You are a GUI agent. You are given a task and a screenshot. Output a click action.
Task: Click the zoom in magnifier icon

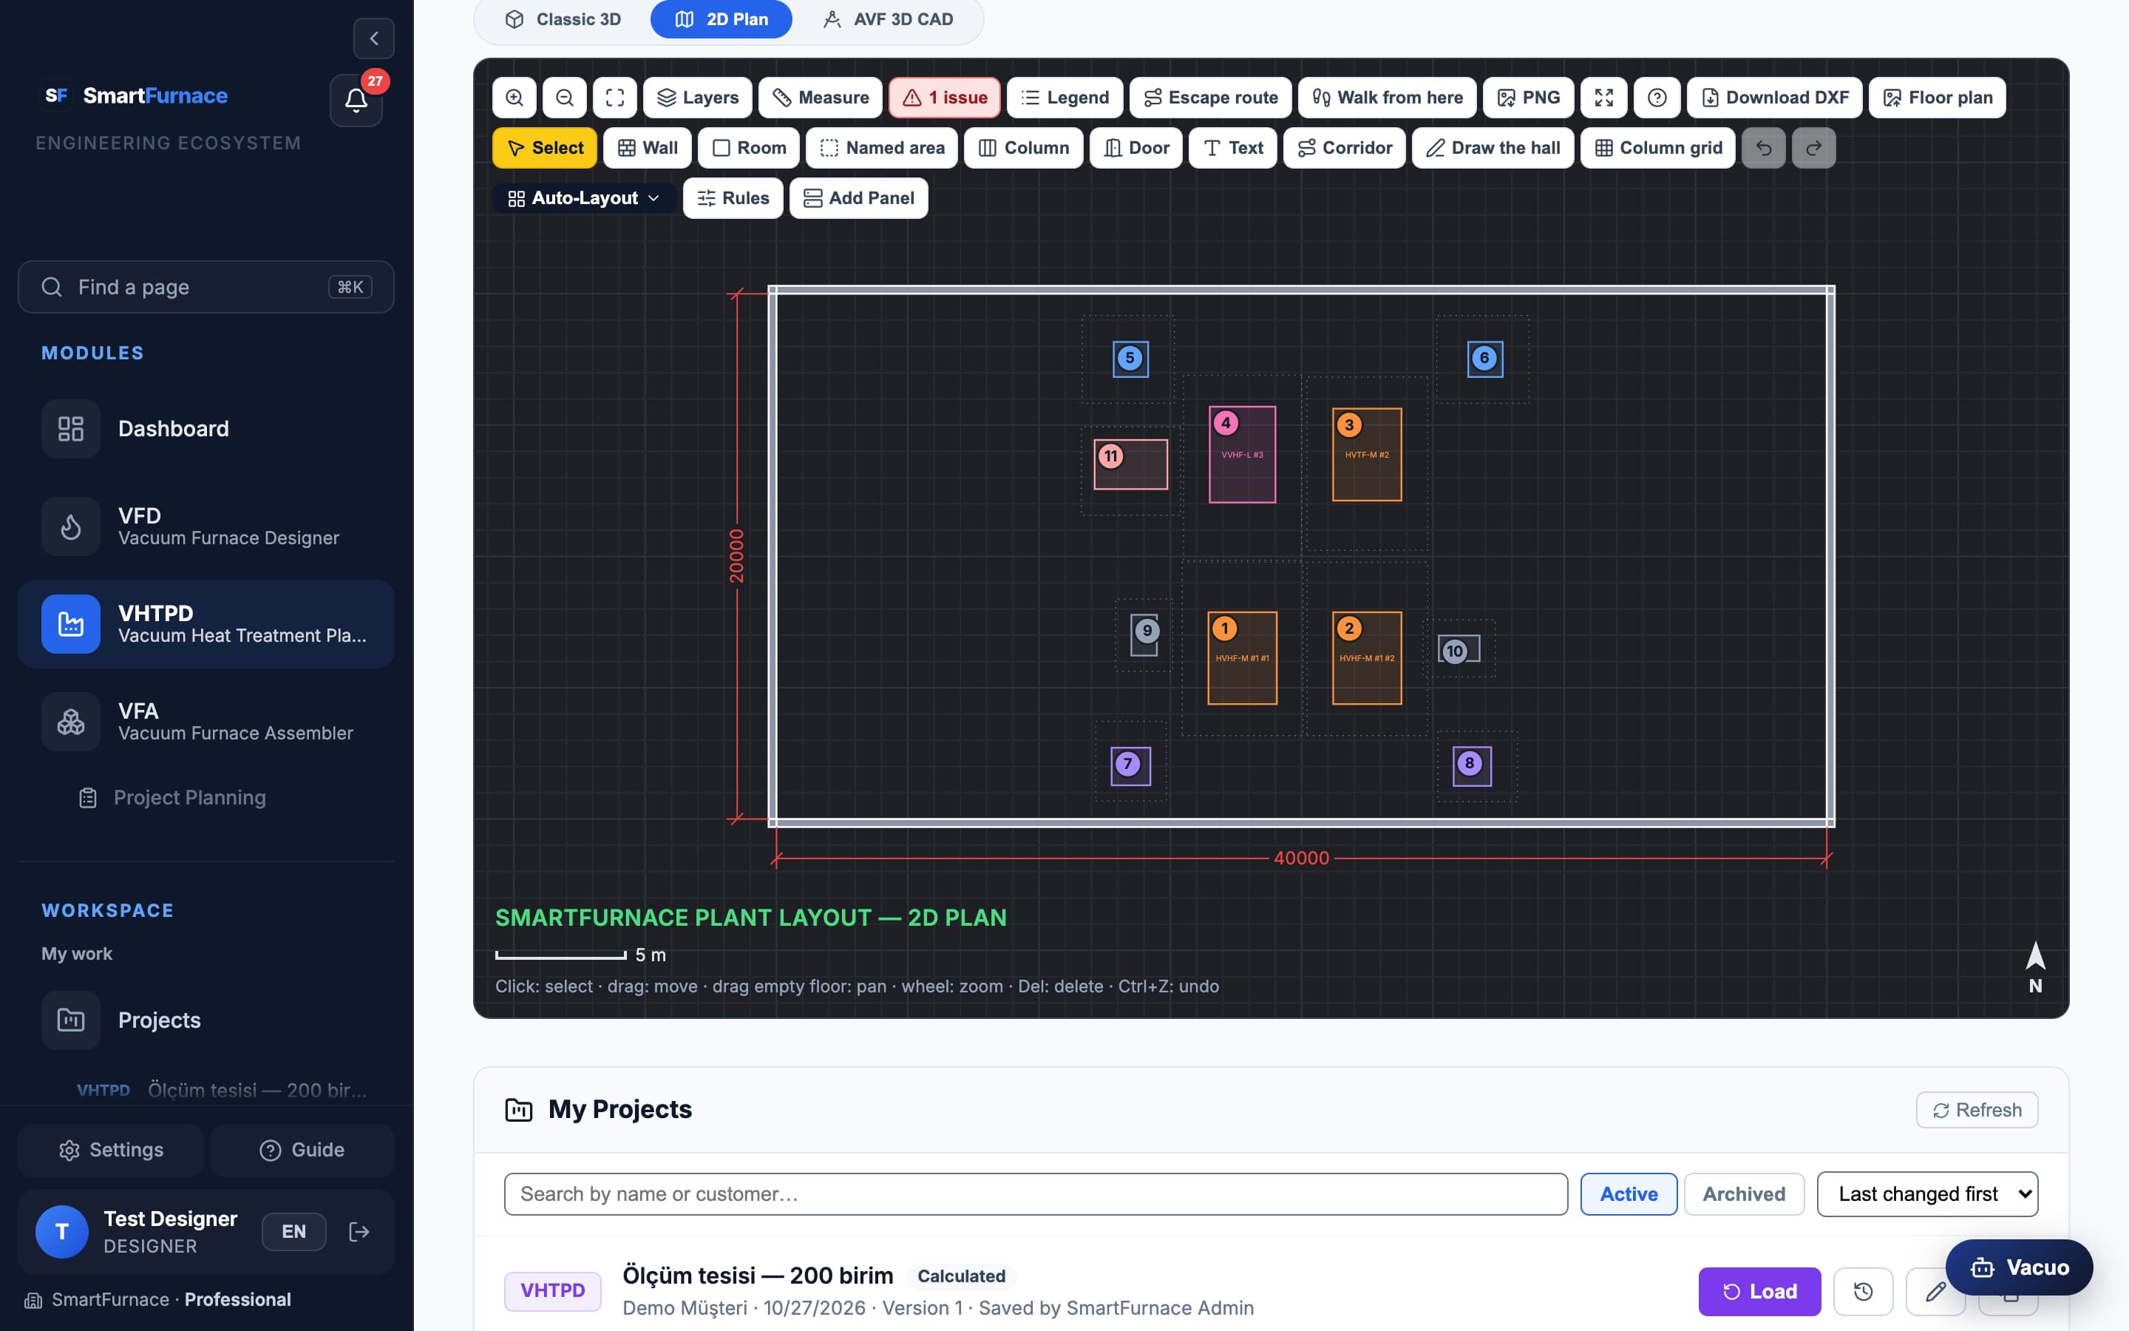click(515, 98)
